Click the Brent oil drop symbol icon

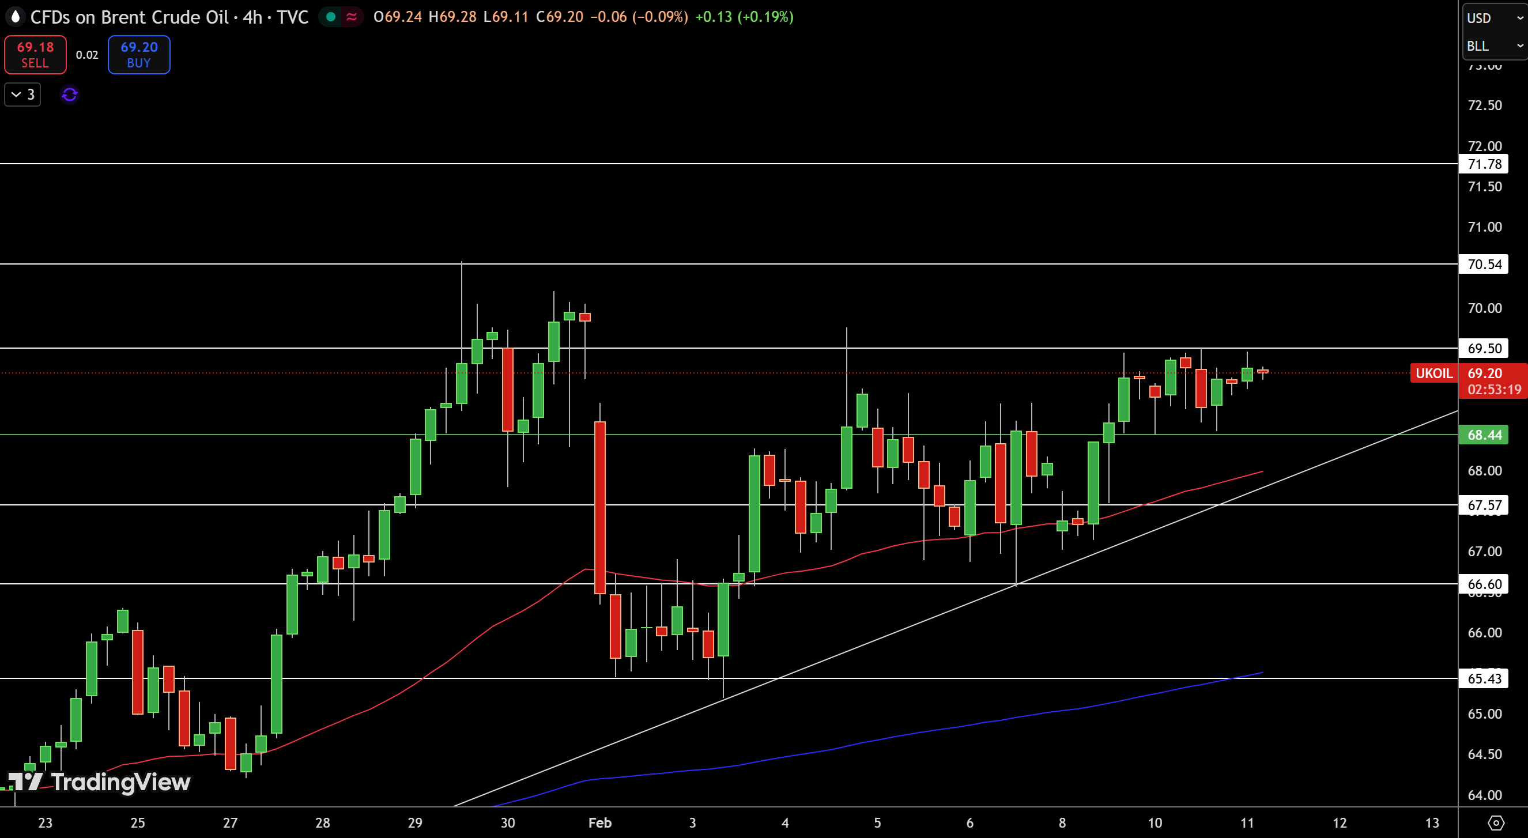point(15,17)
